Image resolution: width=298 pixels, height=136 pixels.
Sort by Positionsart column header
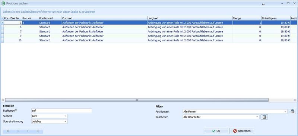click(50, 18)
